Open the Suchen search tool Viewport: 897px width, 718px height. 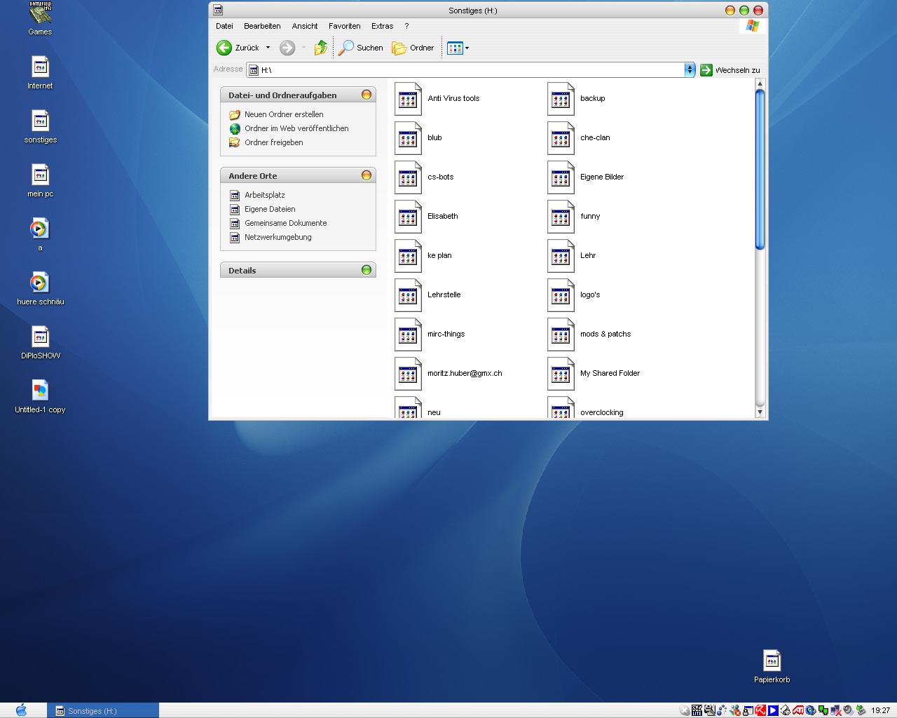tap(361, 48)
